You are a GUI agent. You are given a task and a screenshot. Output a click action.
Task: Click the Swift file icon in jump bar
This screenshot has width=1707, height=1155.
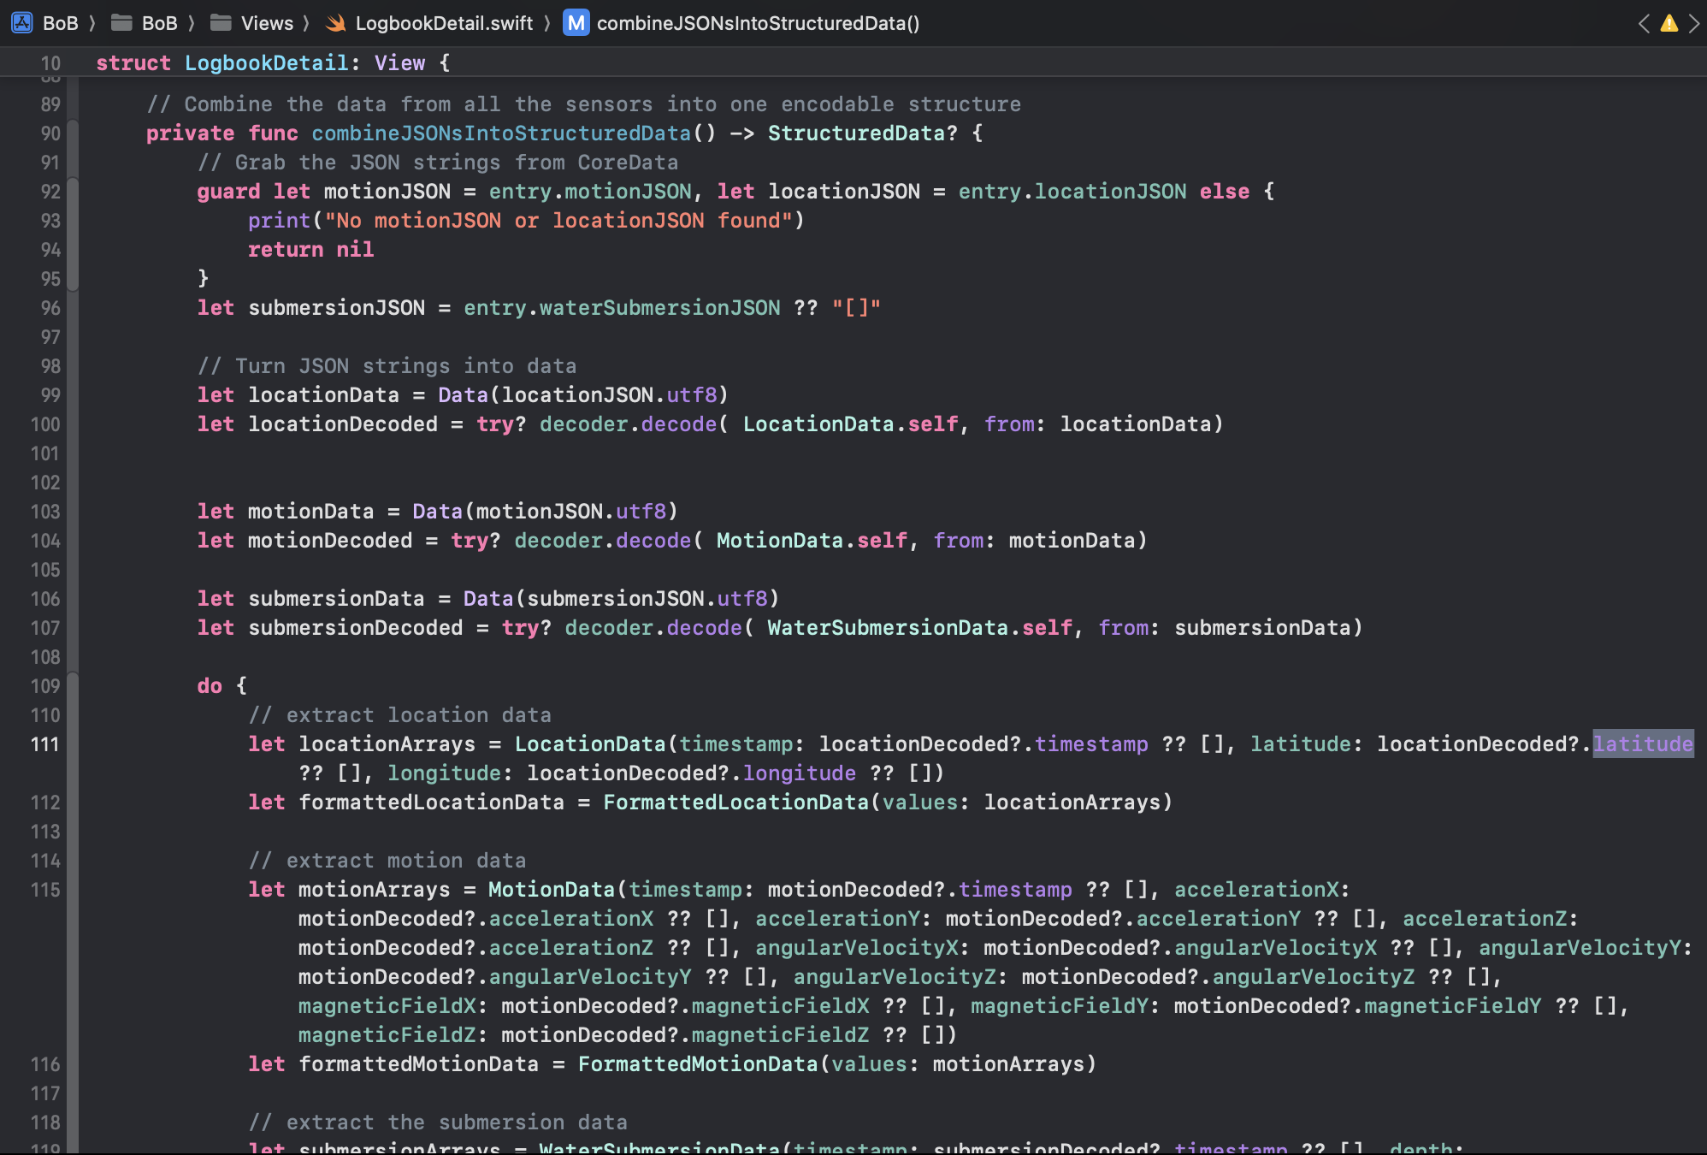coord(336,23)
